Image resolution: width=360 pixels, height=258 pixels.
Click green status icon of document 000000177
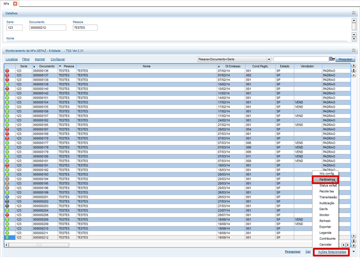7,143
